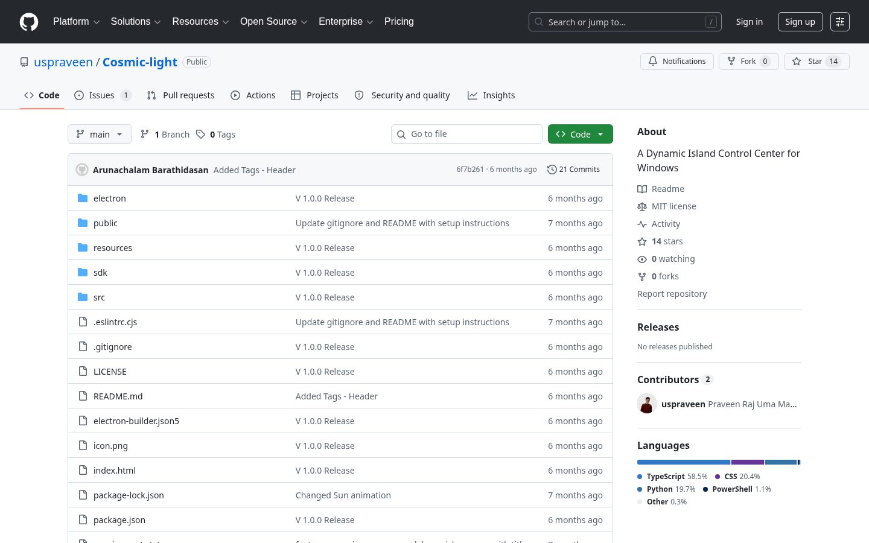This screenshot has height=543, width=869.
Task: Click the MIT license scale icon
Action: [x=642, y=206]
